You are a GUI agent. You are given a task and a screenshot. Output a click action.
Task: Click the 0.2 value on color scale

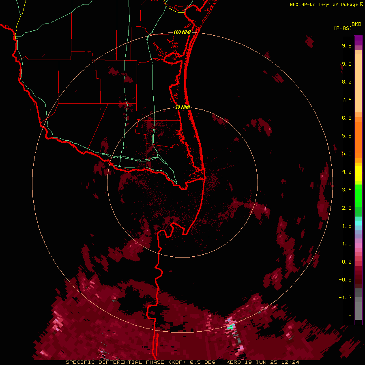(x=347, y=262)
